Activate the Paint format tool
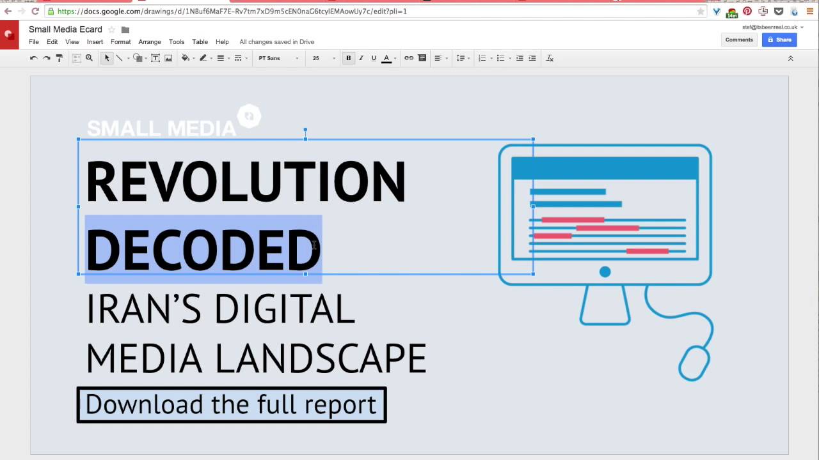This screenshot has width=819, height=460. (60, 58)
